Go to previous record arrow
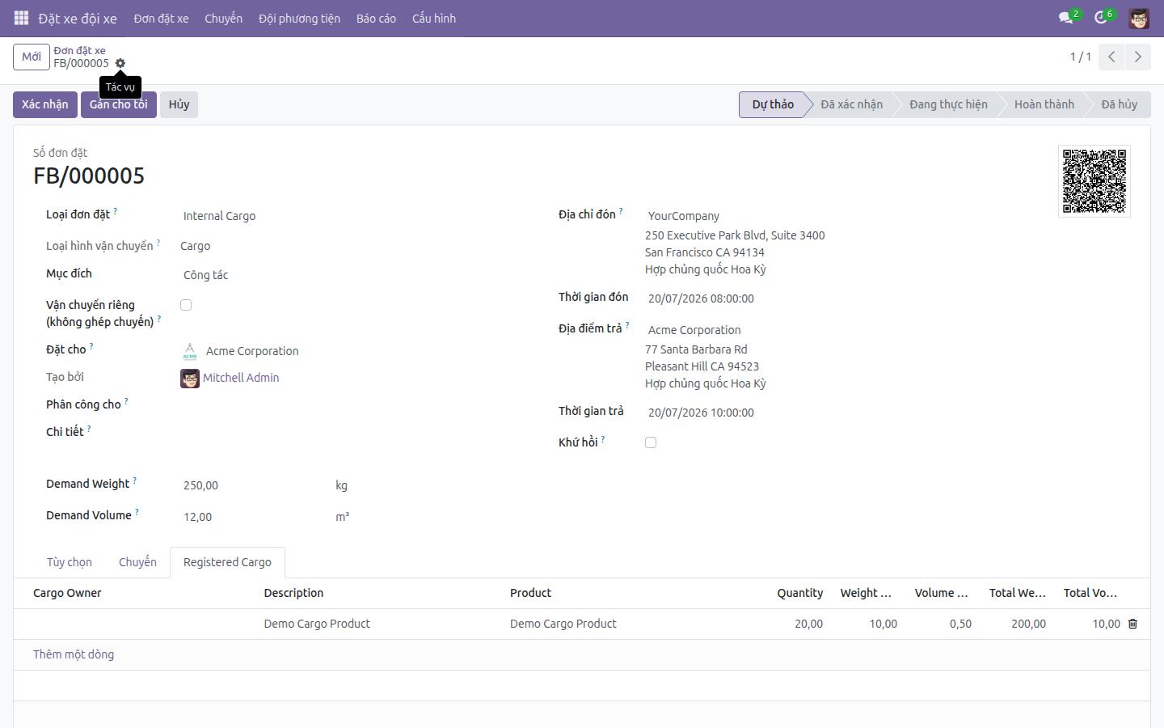Image resolution: width=1164 pixels, height=728 pixels. pyautogui.click(x=1111, y=57)
